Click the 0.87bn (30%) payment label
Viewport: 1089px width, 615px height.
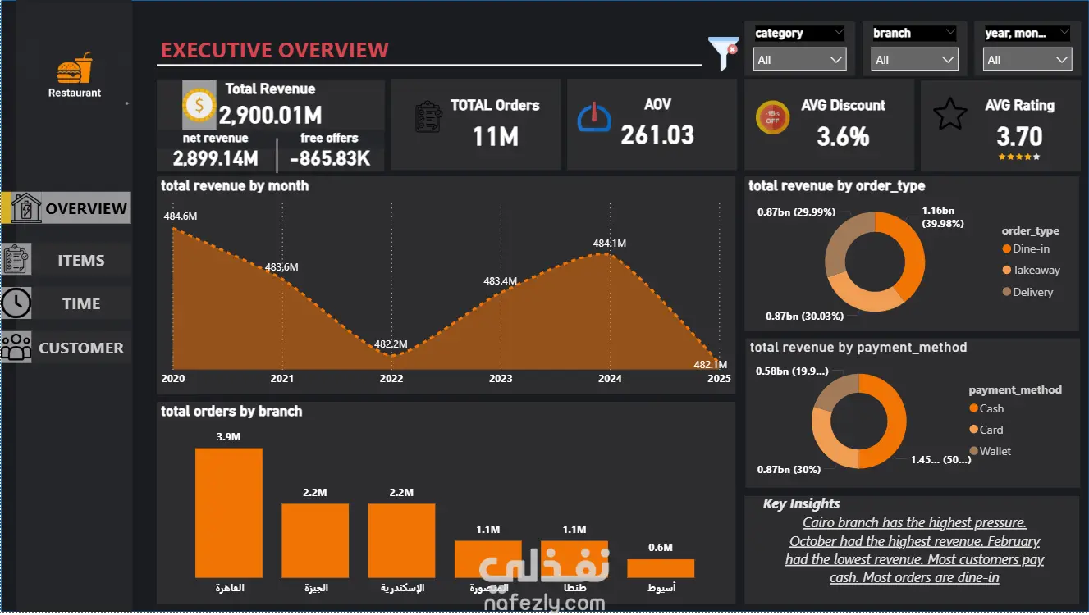pos(788,469)
